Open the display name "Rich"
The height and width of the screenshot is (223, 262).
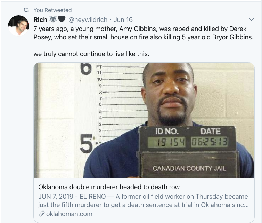[40, 20]
